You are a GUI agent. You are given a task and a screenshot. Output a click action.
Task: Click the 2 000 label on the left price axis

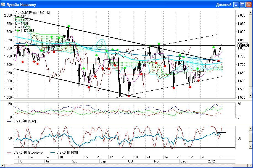[x=8, y=15]
